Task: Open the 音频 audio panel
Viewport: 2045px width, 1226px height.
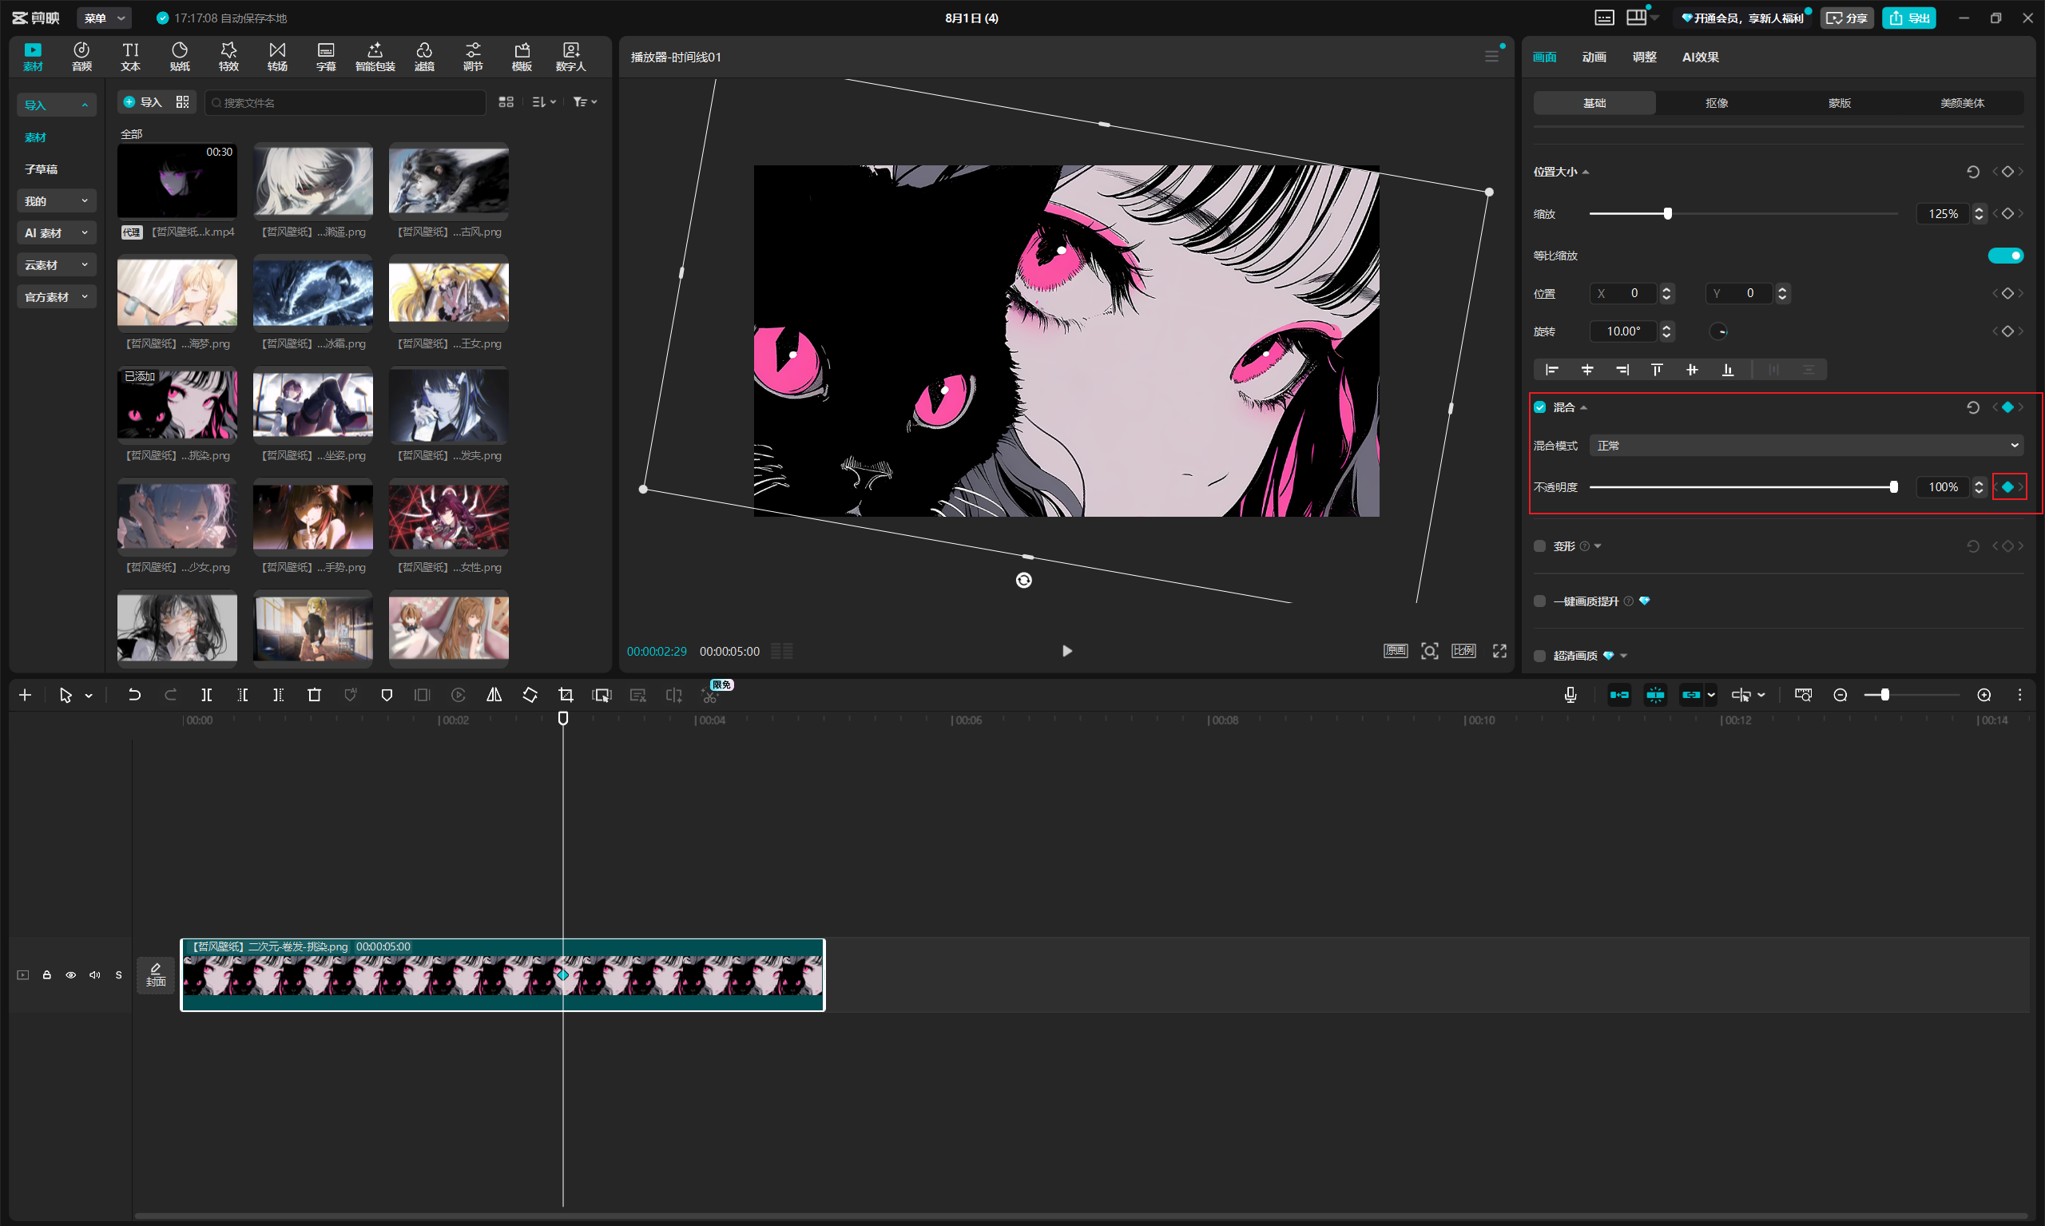Action: (81, 56)
